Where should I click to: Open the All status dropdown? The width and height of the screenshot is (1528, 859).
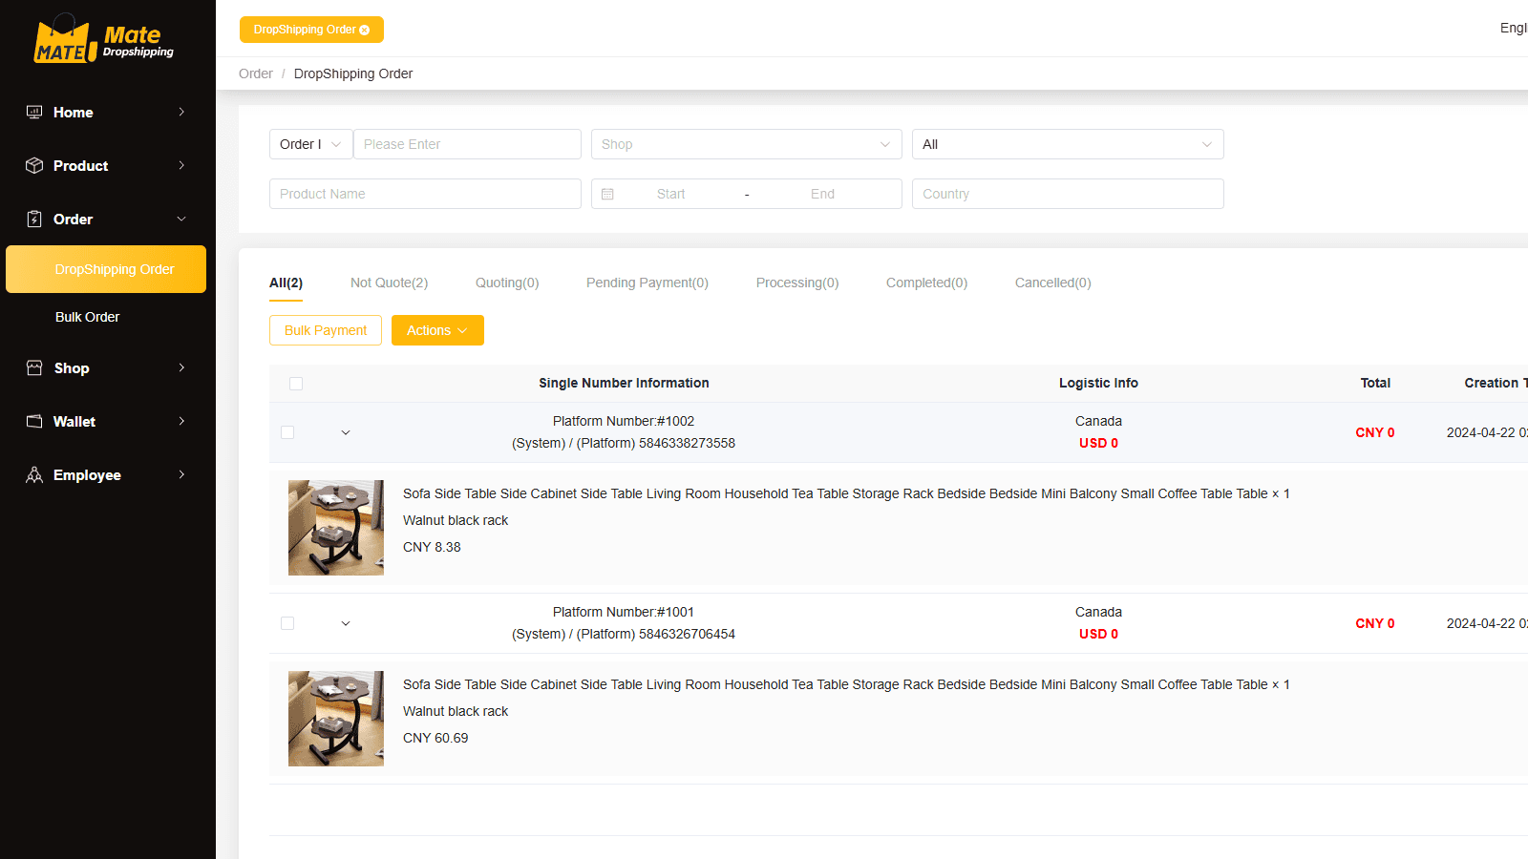1068,144
